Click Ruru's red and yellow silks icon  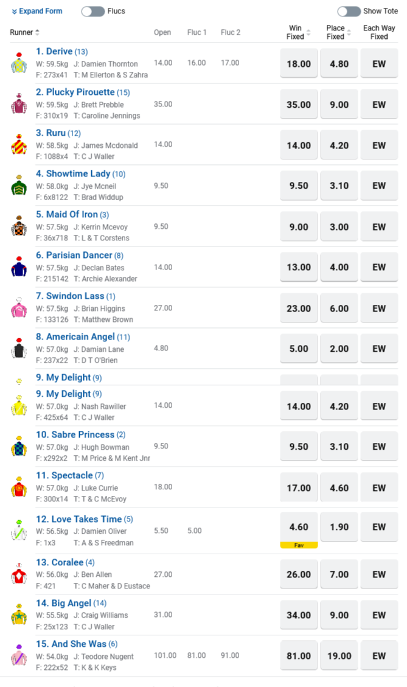point(19,145)
